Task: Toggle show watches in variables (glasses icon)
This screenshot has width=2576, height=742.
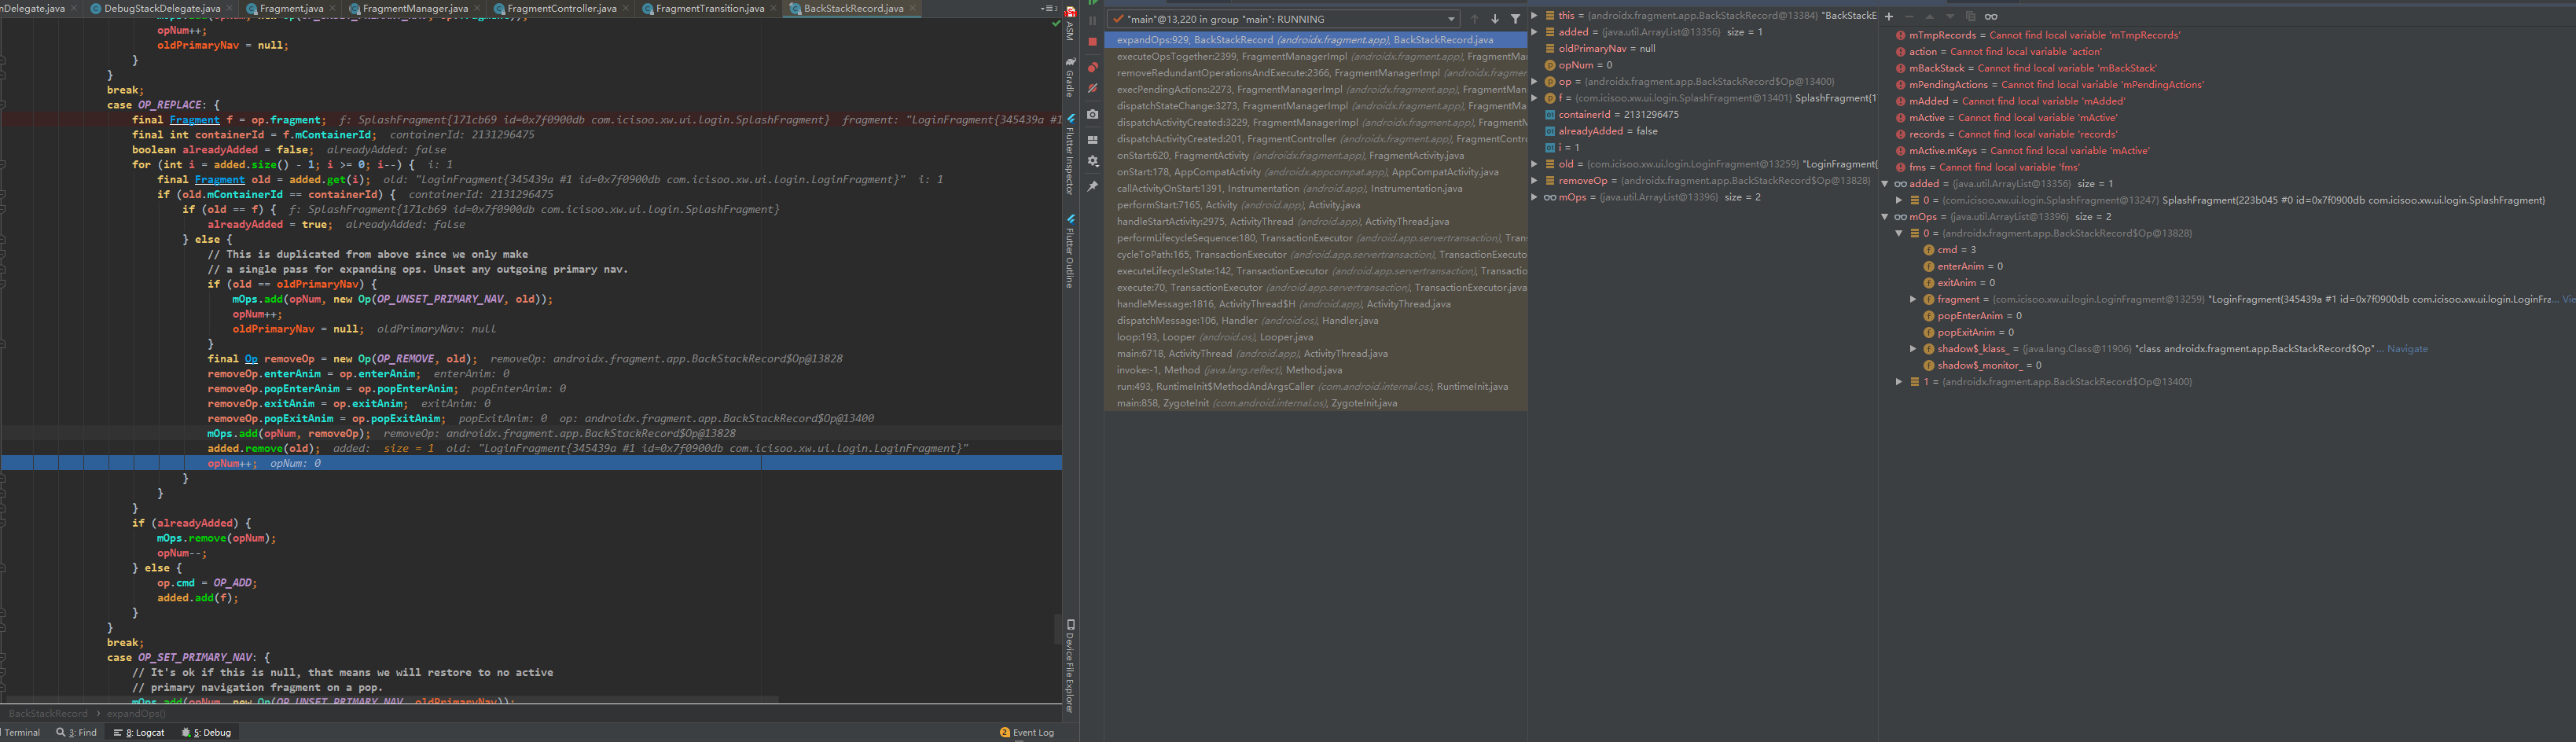Action: tap(1992, 17)
